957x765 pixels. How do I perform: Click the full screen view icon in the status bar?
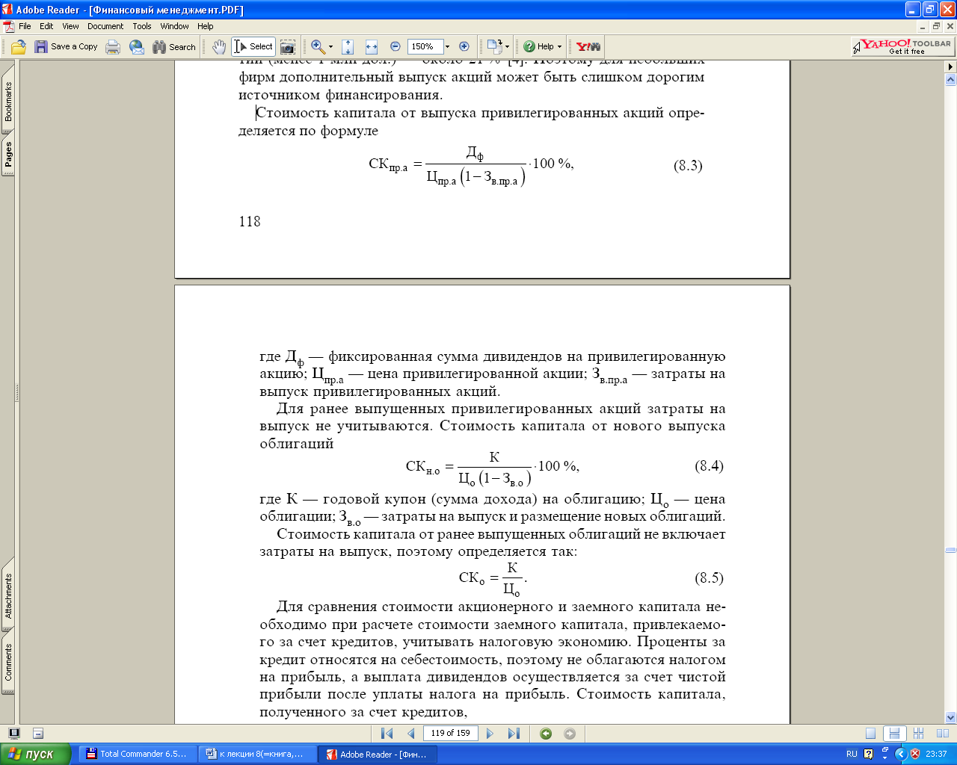(x=14, y=734)
